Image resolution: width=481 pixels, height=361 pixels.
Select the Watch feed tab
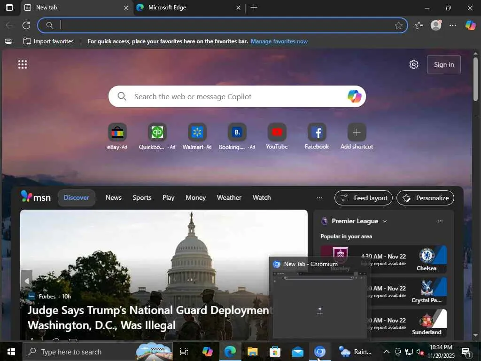262,198
